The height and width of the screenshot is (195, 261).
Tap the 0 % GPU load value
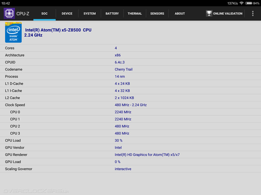tap(117, 162)
